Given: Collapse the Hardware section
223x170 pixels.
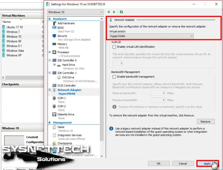Looking at the screenshot, I should [x=49, y=19].
